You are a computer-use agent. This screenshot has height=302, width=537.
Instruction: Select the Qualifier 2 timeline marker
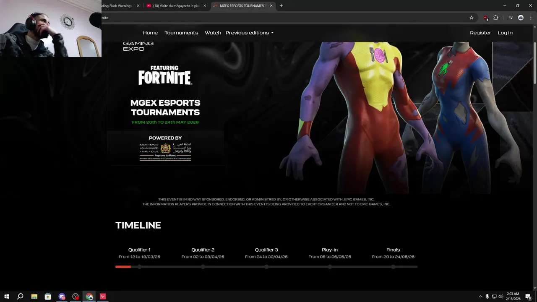click(x=203, y=267)
